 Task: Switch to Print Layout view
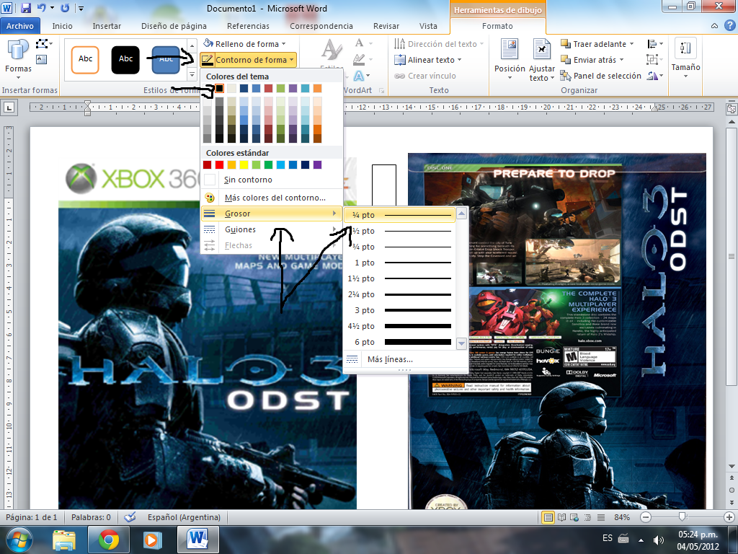coord(548,517)
